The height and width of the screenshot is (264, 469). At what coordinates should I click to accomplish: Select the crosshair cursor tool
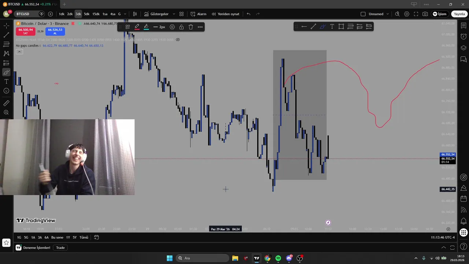coord(6,26)
